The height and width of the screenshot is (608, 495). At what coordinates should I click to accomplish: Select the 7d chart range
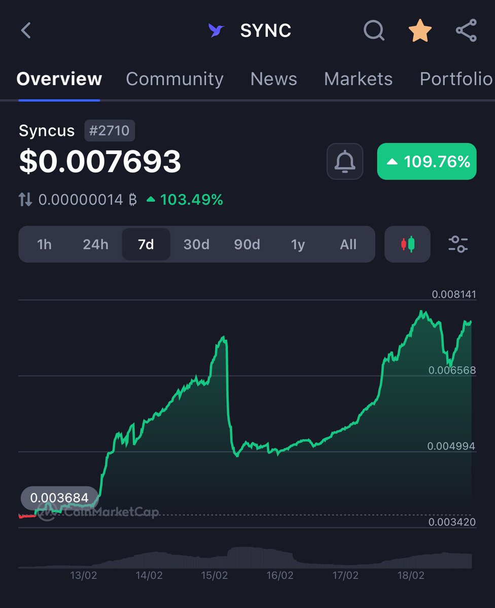[146, 244]
